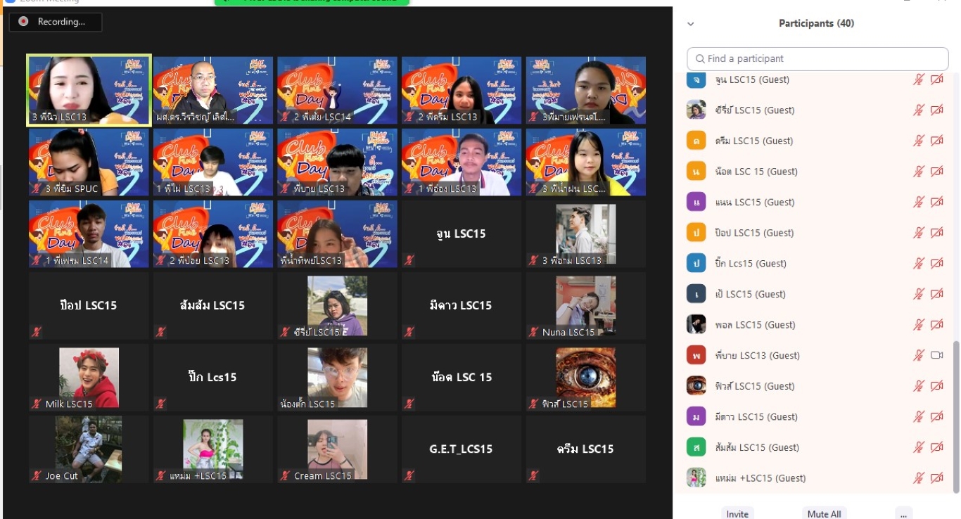Screen dimensions: 961x519
Task: Select the Joe Cut tile
Action: [89, 449]
